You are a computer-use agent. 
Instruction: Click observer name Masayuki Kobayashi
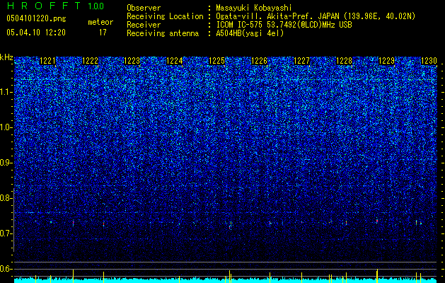coord(254,8)
